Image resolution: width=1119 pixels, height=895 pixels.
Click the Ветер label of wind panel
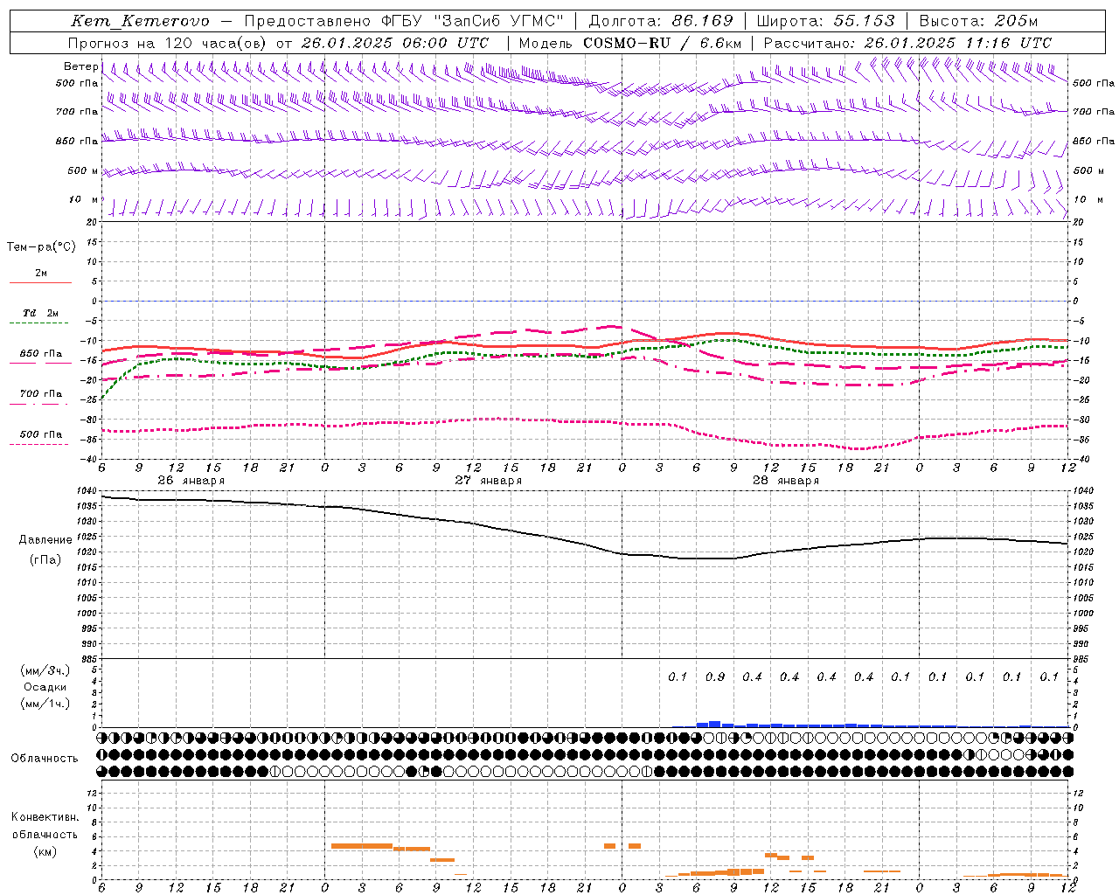[x=80, y=66]
